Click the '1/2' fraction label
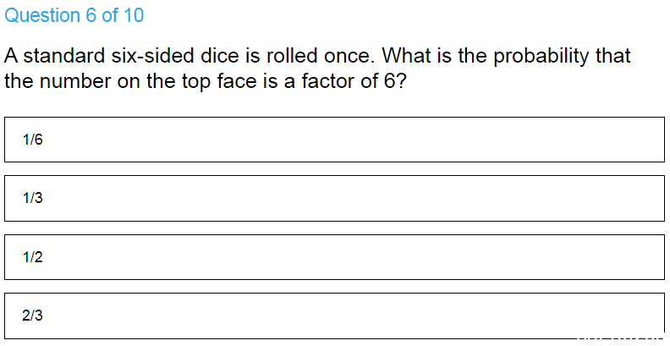670x346 pixels. pos(33,257)
